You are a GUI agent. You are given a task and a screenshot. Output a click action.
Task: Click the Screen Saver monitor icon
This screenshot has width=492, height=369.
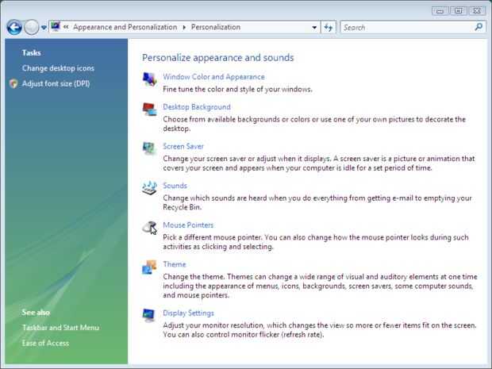(x=149, y=148)
